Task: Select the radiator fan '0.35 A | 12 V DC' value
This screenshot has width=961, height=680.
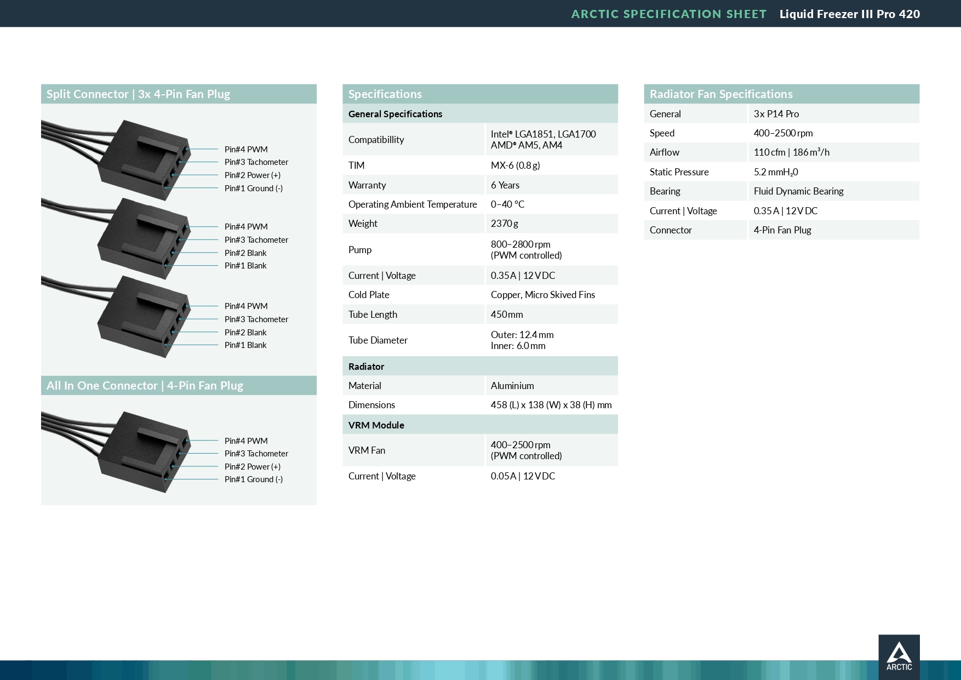Action: point(786,211)
